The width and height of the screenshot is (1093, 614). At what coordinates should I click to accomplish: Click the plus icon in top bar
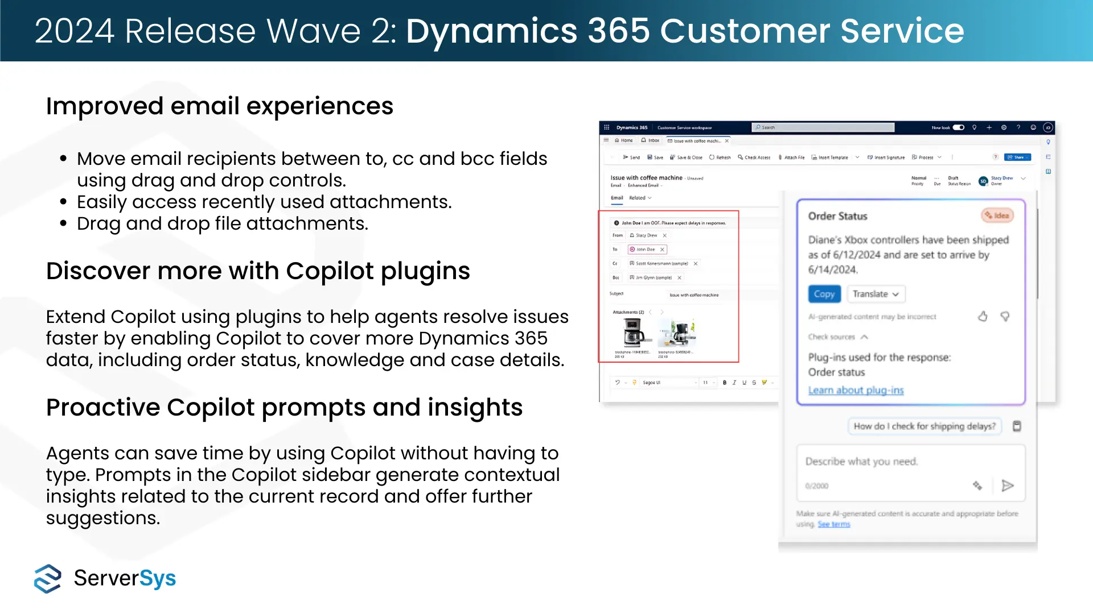989,127
